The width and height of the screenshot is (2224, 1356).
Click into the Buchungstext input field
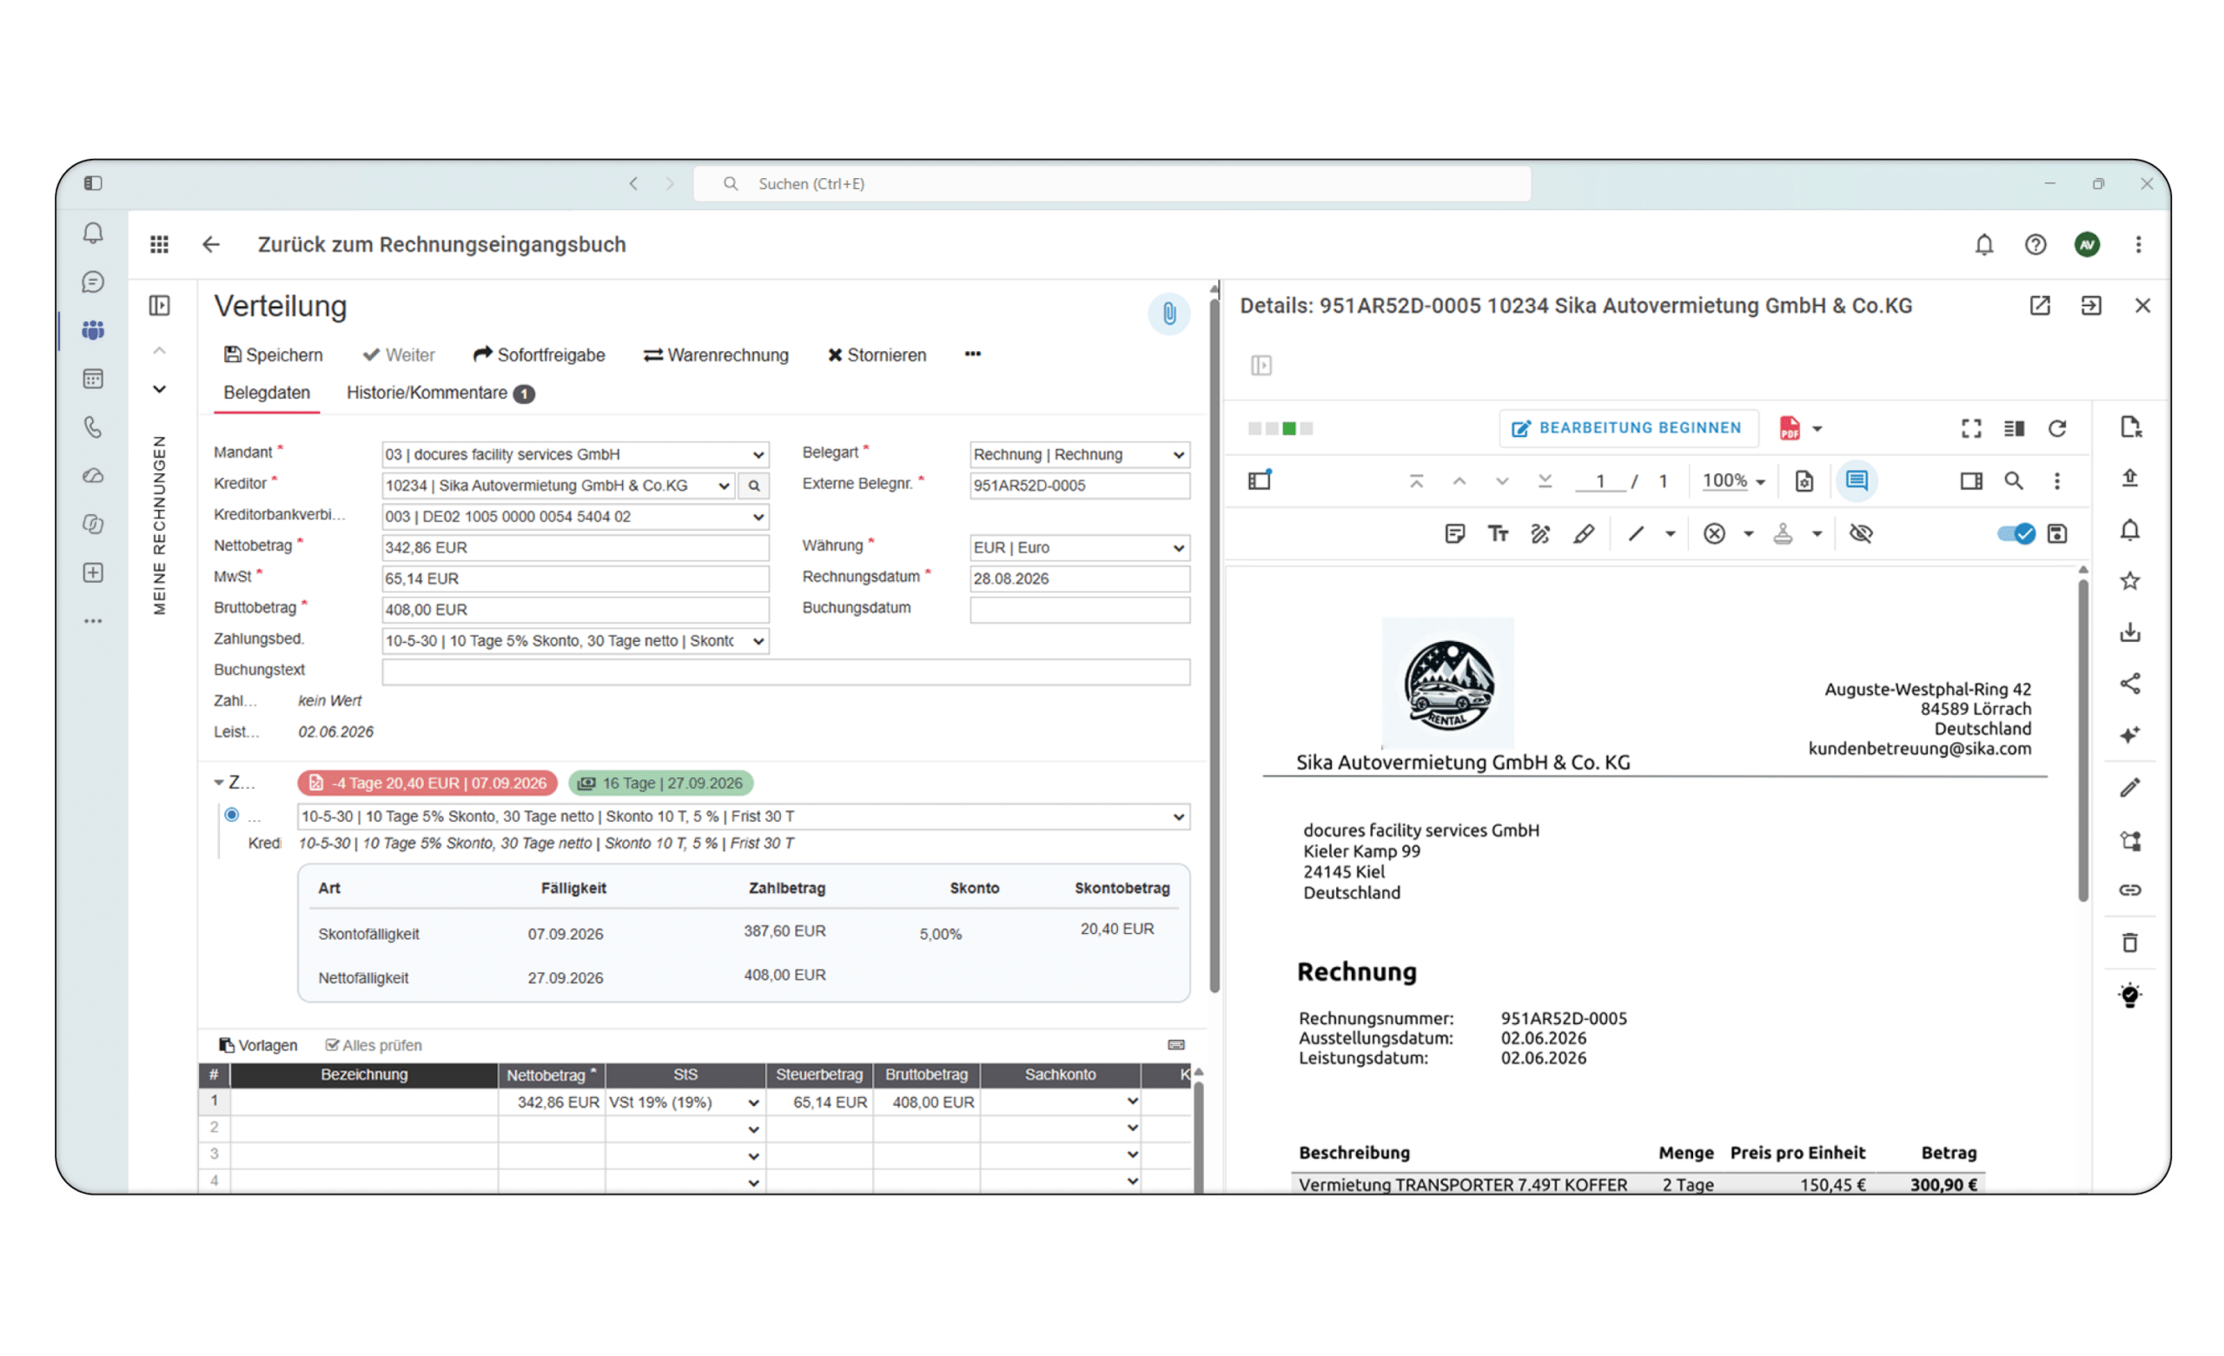click(x=785, y=671)
